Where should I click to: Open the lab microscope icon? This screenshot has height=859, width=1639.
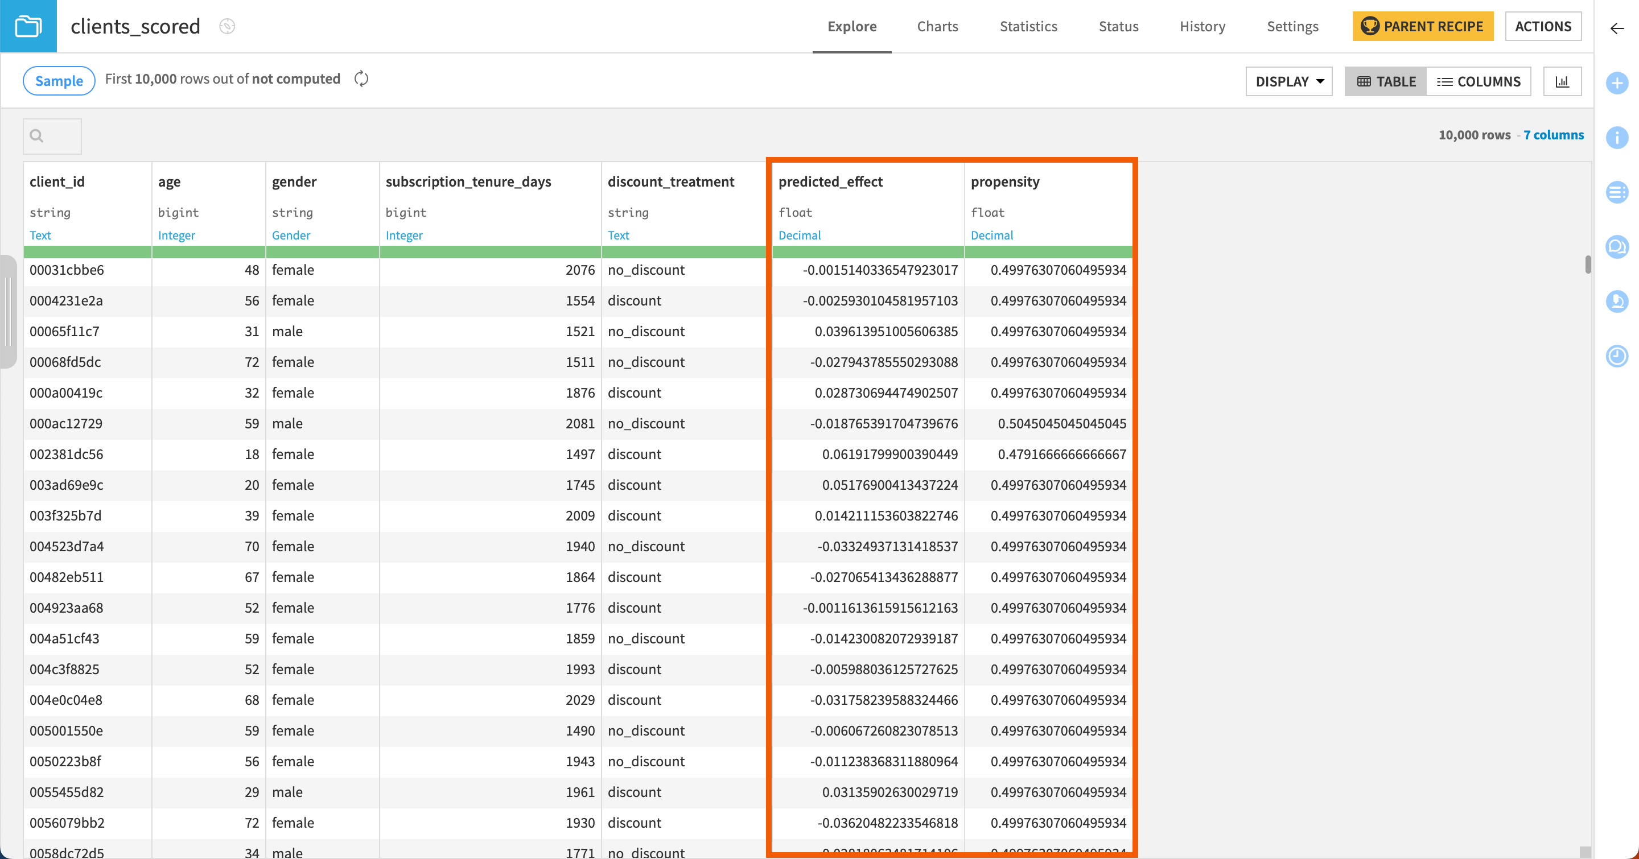click(1616, 302)
